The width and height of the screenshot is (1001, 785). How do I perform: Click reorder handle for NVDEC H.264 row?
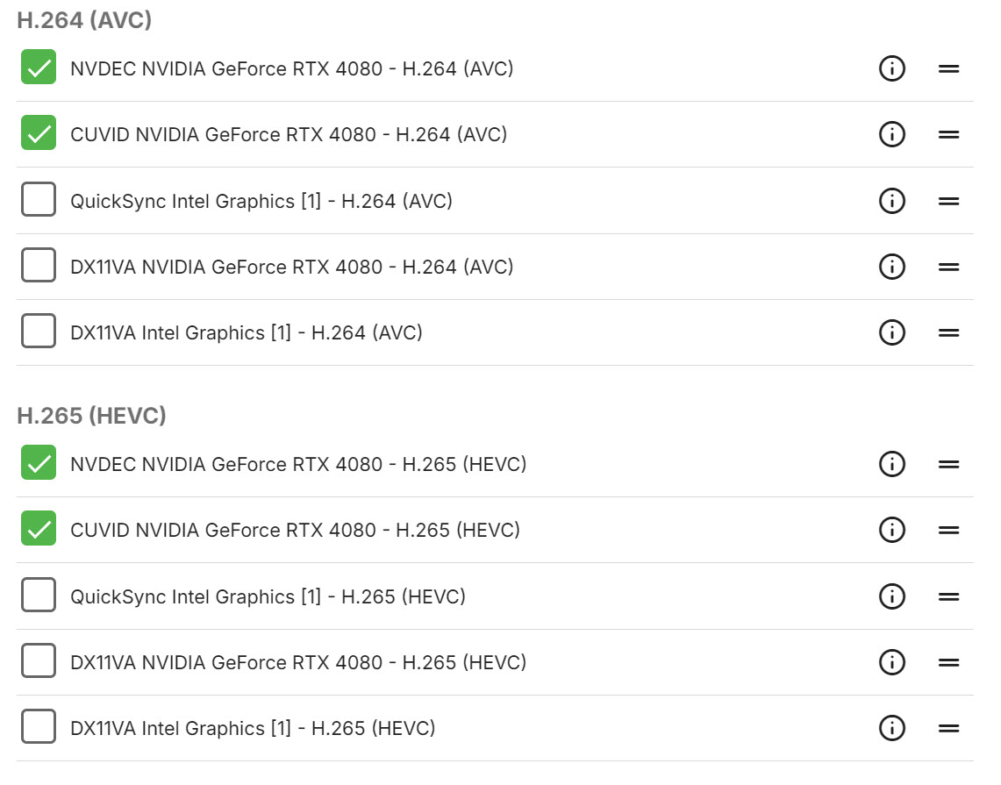pos(948,68)
